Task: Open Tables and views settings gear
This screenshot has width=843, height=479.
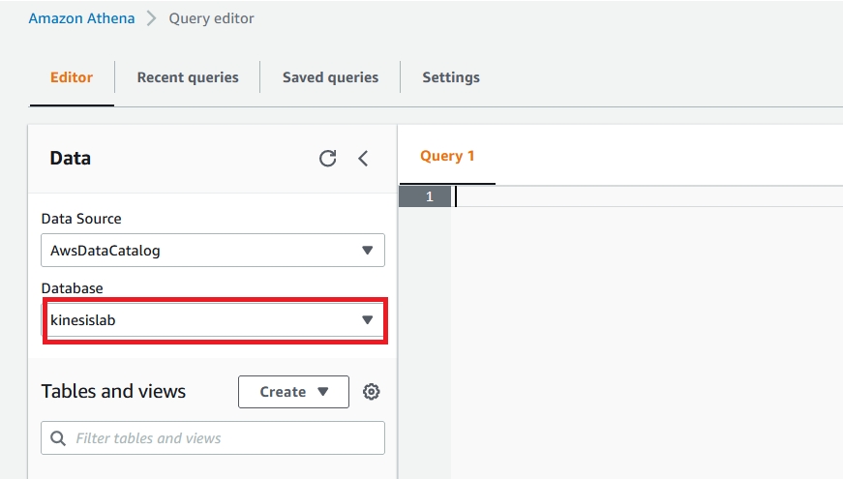Action: pyautogui.click(x=372, y=392)
